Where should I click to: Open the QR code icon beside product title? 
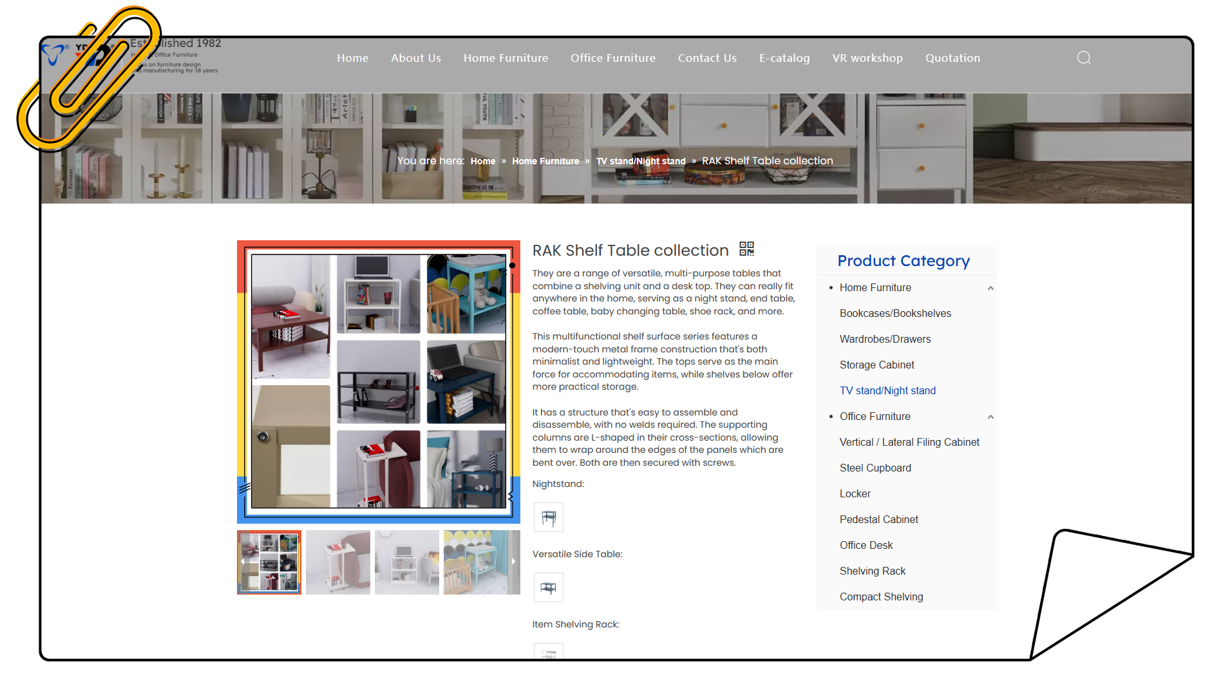click(746, 249)
